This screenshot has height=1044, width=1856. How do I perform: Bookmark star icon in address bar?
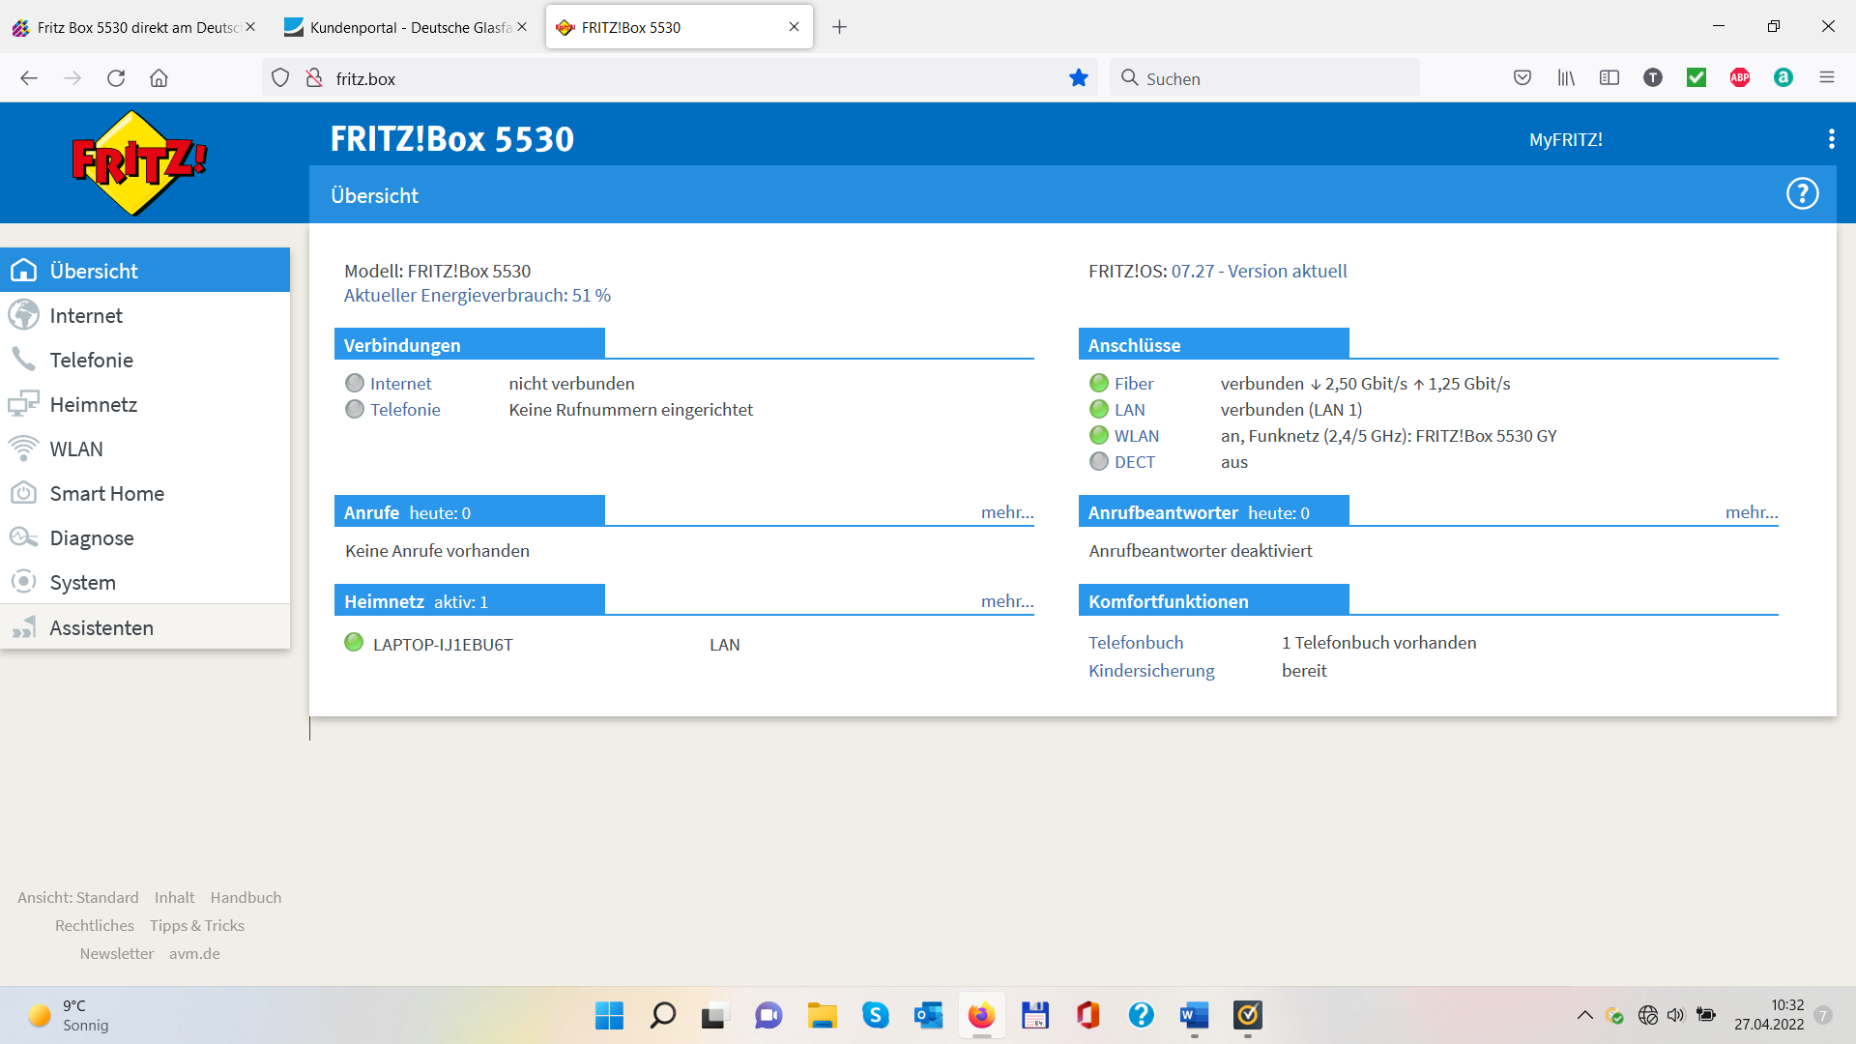[1079, 78]
